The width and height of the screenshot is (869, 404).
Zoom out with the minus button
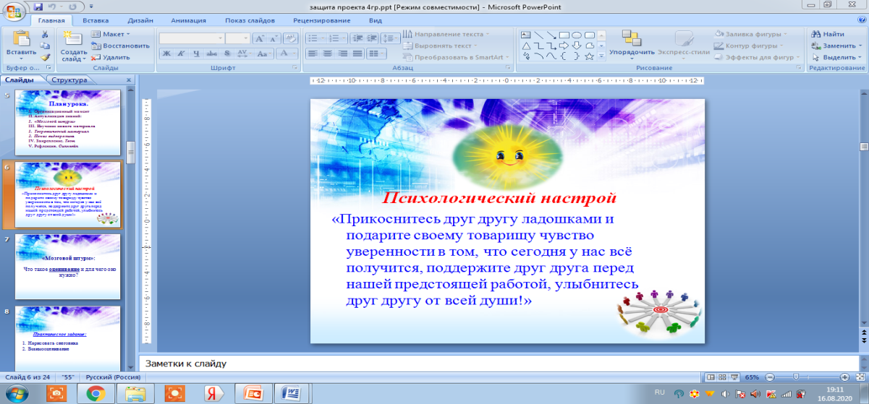[x=768, y=377]
